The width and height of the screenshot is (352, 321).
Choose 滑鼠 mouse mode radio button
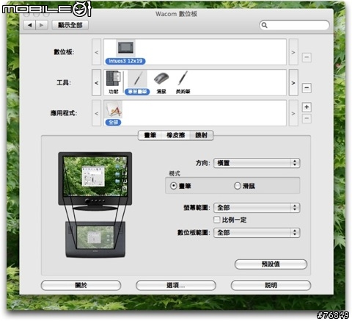pos(238,186)
